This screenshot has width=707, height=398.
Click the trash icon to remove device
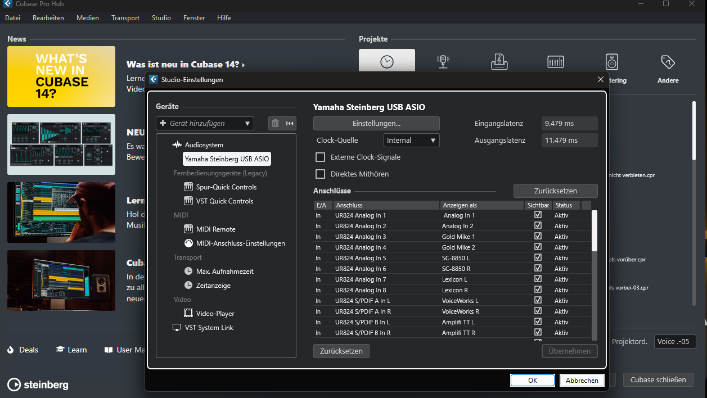pyautogui.click(x=274, y=123)
